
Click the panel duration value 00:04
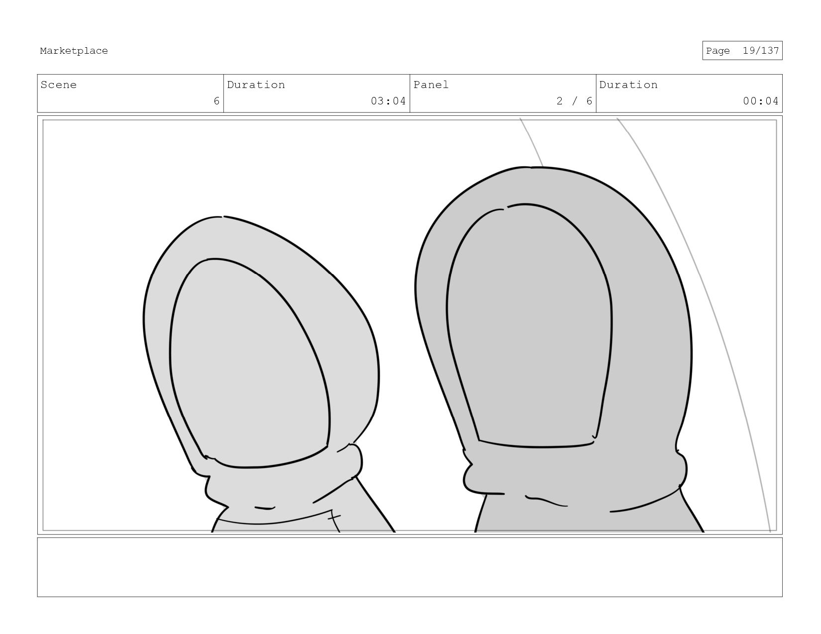[x=760, y=101]
